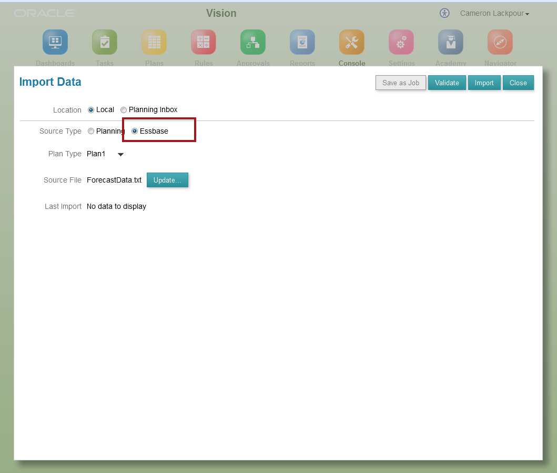The width and height of the screenshot is (557, 473).
Task: Open the Approvals hierarchy icon
Action: point(252,42)
